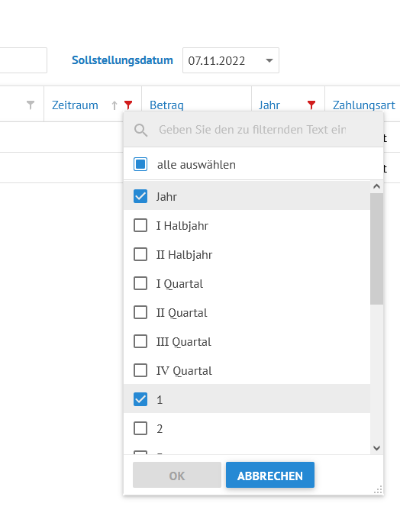Click the filter list scrollbar thumb
The image size is (400, 513).
(x=377, y=249)
